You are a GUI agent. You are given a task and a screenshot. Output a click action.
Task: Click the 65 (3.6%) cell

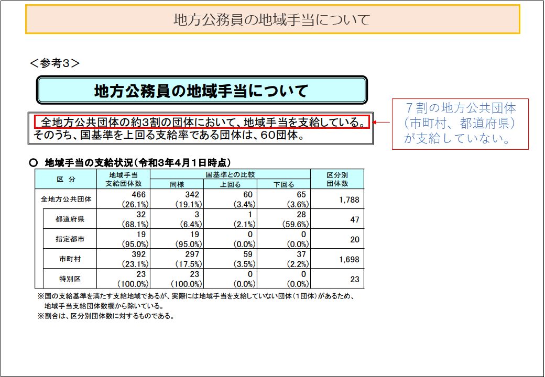(284, 199)
